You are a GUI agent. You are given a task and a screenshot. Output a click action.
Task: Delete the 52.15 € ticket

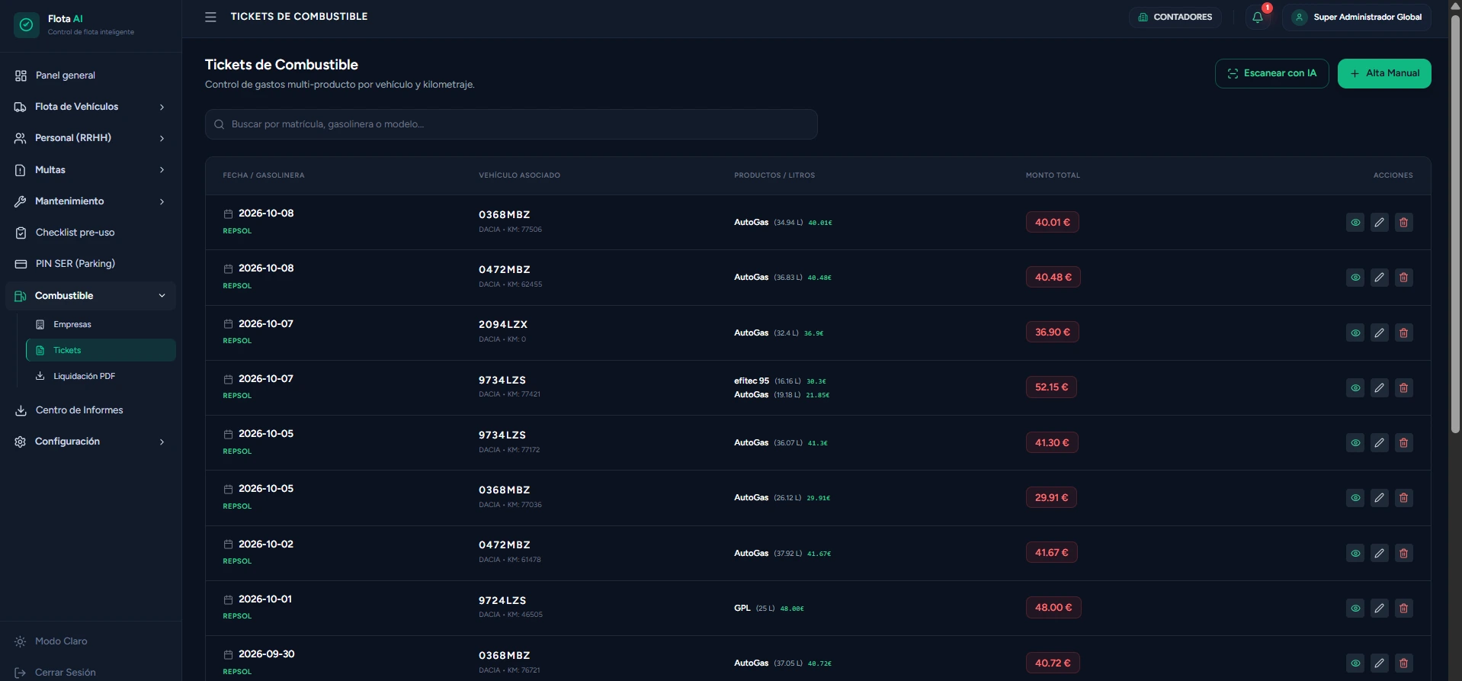1403,387
